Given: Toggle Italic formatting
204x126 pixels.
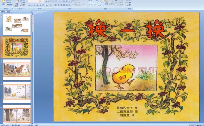Looking at the screenshot, I should [x=32, y=5].
